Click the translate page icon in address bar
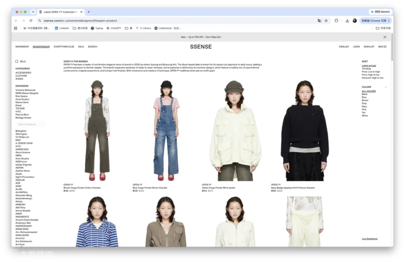 (319, 21)
